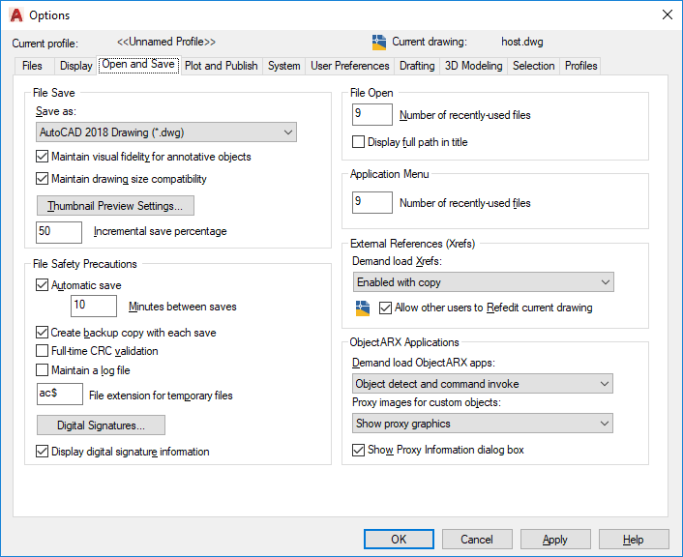Go to the User Preferences tab
The image size is (683, 557).
coord(350,66)
